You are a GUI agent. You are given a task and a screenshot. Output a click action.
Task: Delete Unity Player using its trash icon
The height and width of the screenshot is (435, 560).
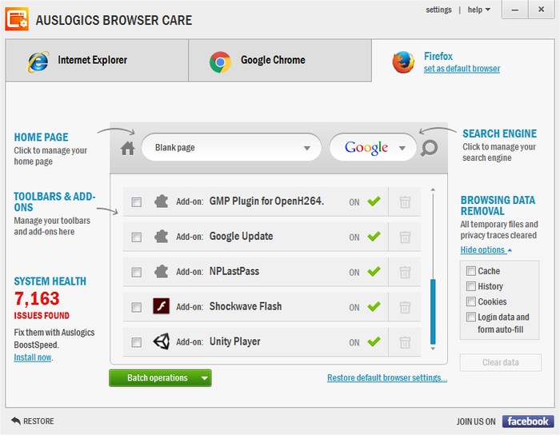[405, 342]
